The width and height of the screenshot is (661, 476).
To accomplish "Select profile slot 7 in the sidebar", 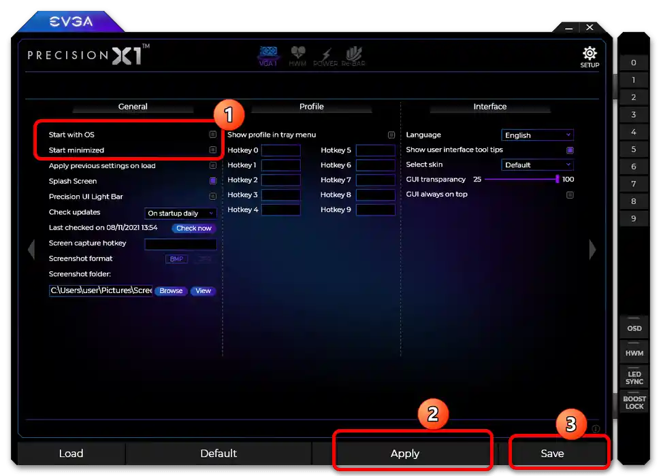I will tap(633, 184).
